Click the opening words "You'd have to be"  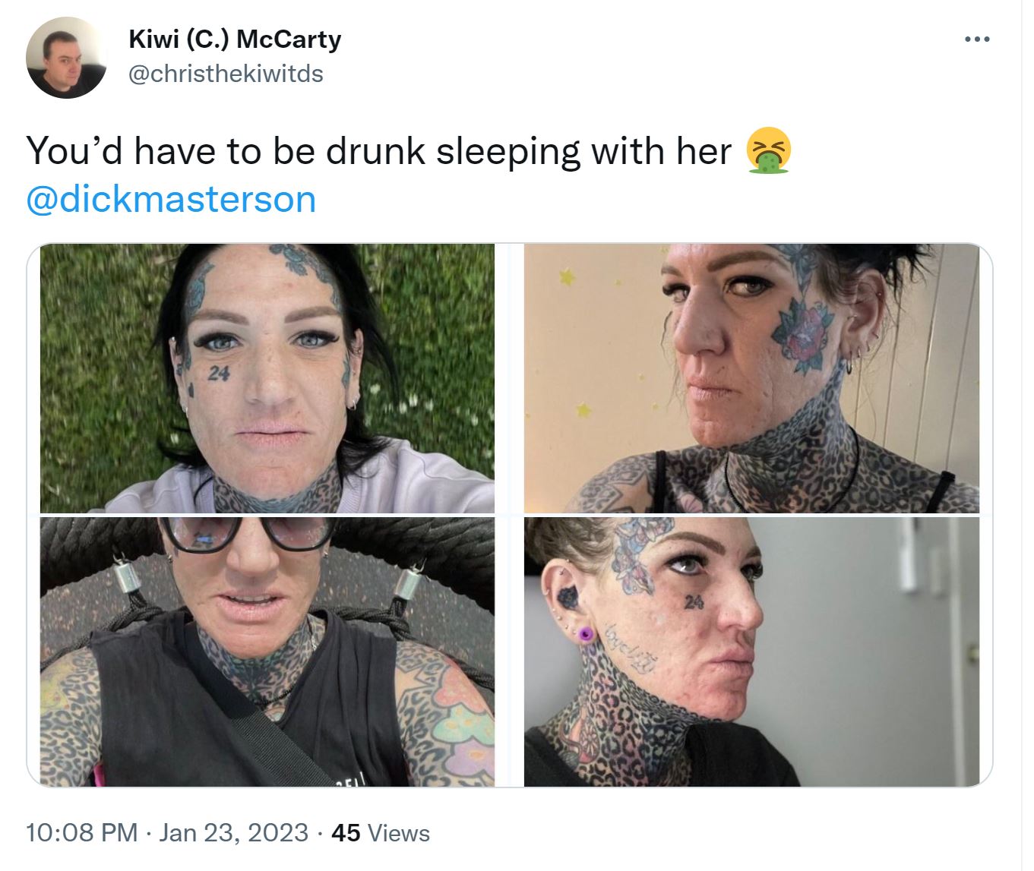[x=171, y=151]
